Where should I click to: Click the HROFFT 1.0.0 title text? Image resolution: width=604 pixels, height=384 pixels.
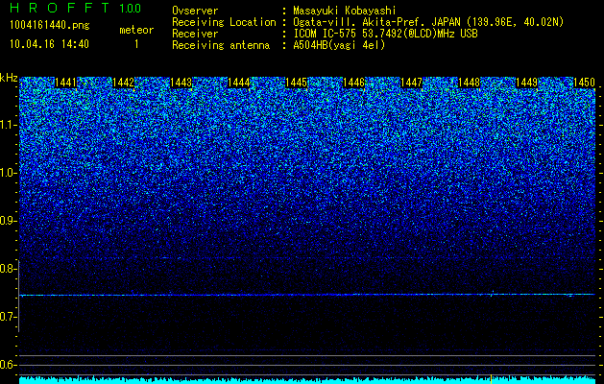point(76,8)
